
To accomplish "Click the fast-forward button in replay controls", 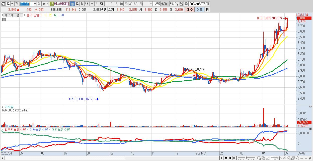I will (x=234, y=158).
